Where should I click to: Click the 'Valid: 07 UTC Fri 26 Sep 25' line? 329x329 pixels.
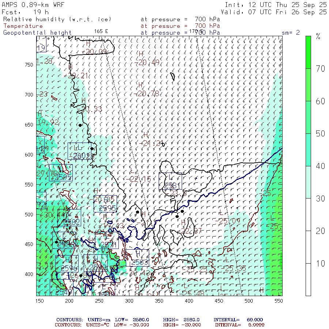[x=273, y=12]
